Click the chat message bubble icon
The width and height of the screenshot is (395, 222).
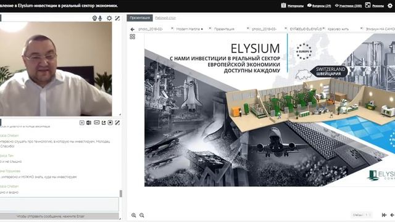pyautogui.click(x=96, y=122)
